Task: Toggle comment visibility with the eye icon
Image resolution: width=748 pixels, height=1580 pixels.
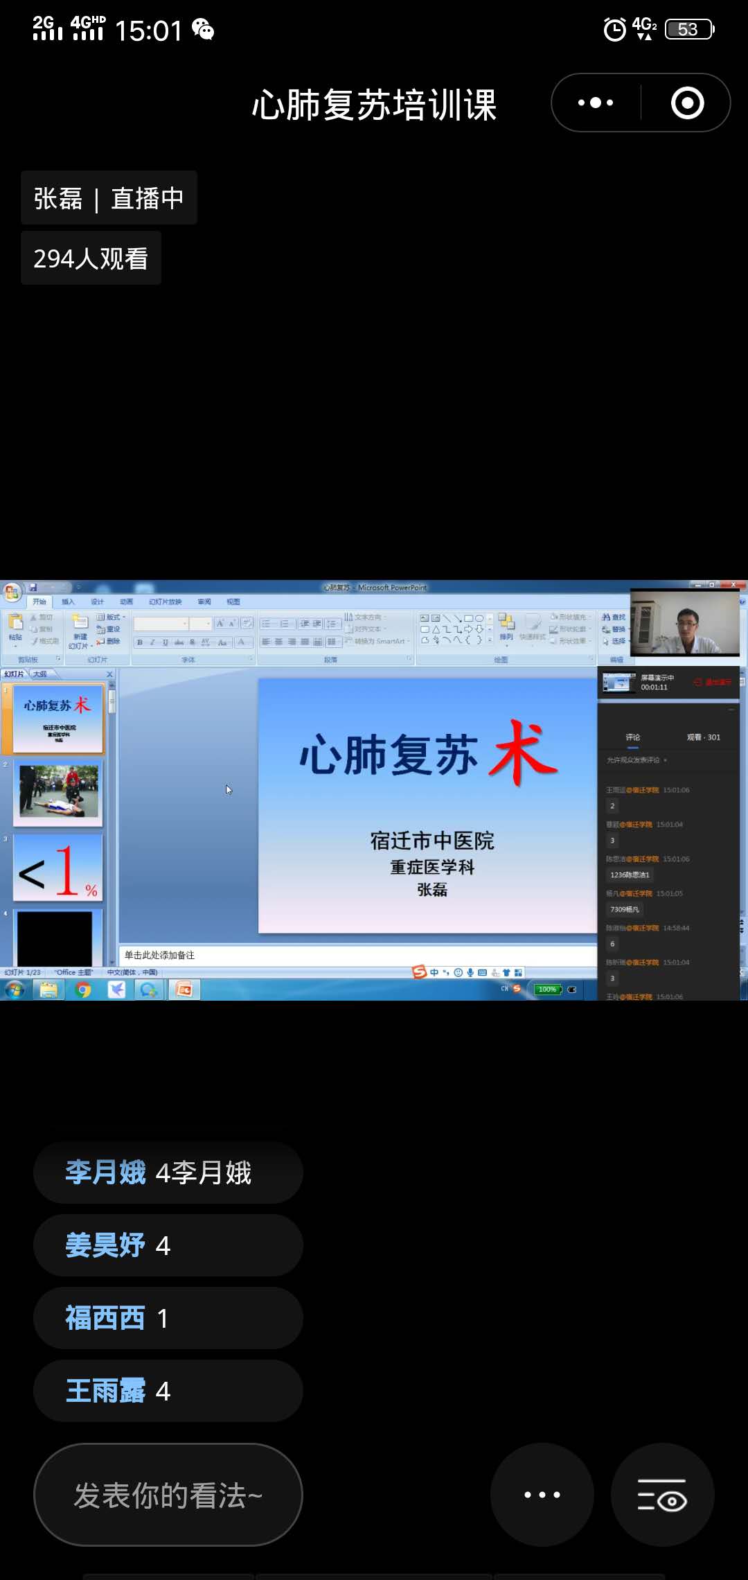Action: click(662, 1495)
